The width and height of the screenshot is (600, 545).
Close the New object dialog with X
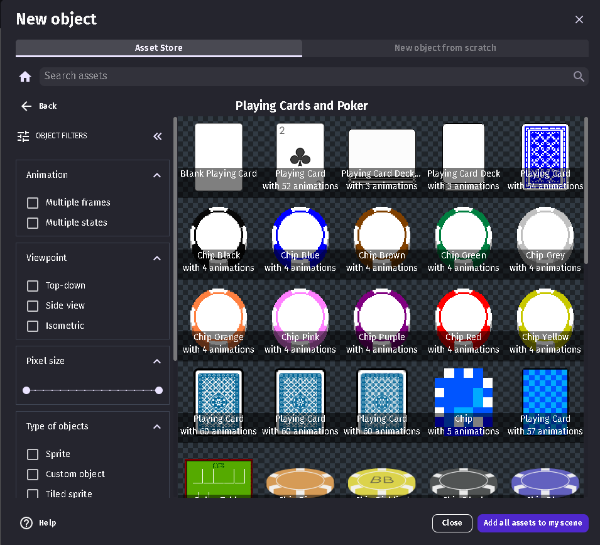579,19
